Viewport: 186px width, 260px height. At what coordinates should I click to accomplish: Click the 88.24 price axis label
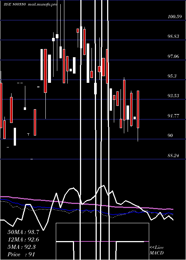point(173,156)
